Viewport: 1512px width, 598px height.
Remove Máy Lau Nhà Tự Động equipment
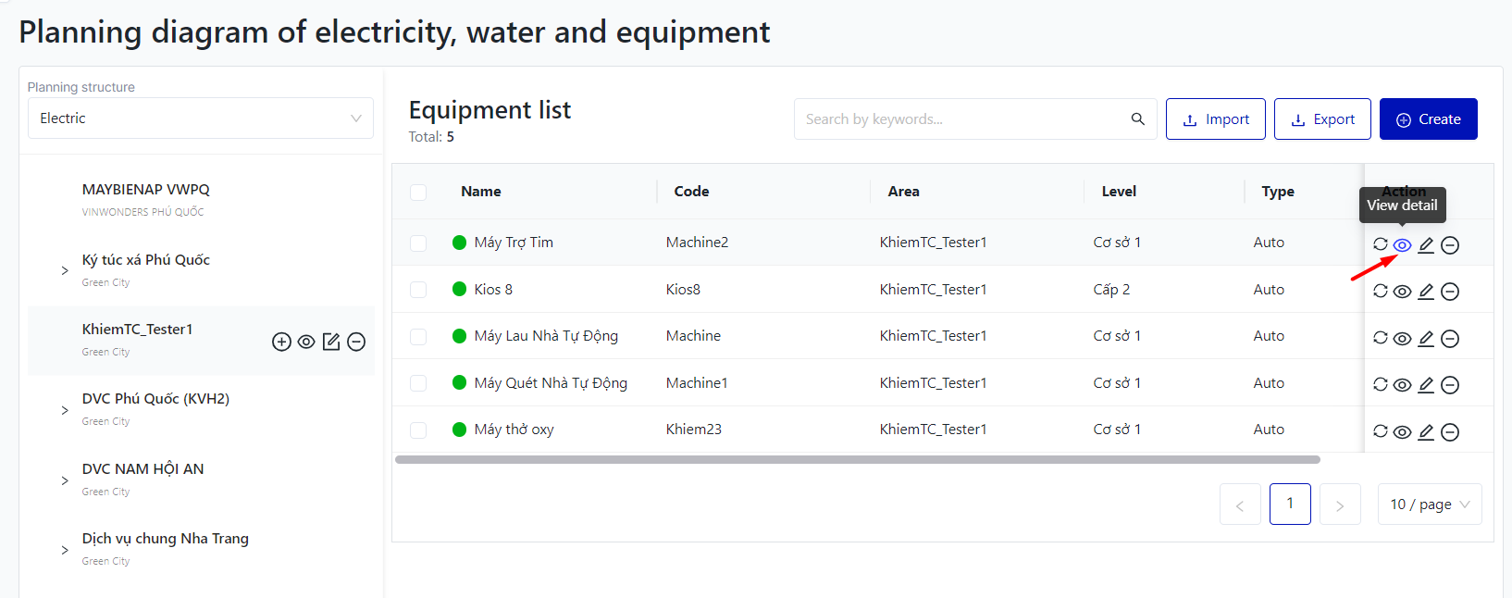(1450, 339)
